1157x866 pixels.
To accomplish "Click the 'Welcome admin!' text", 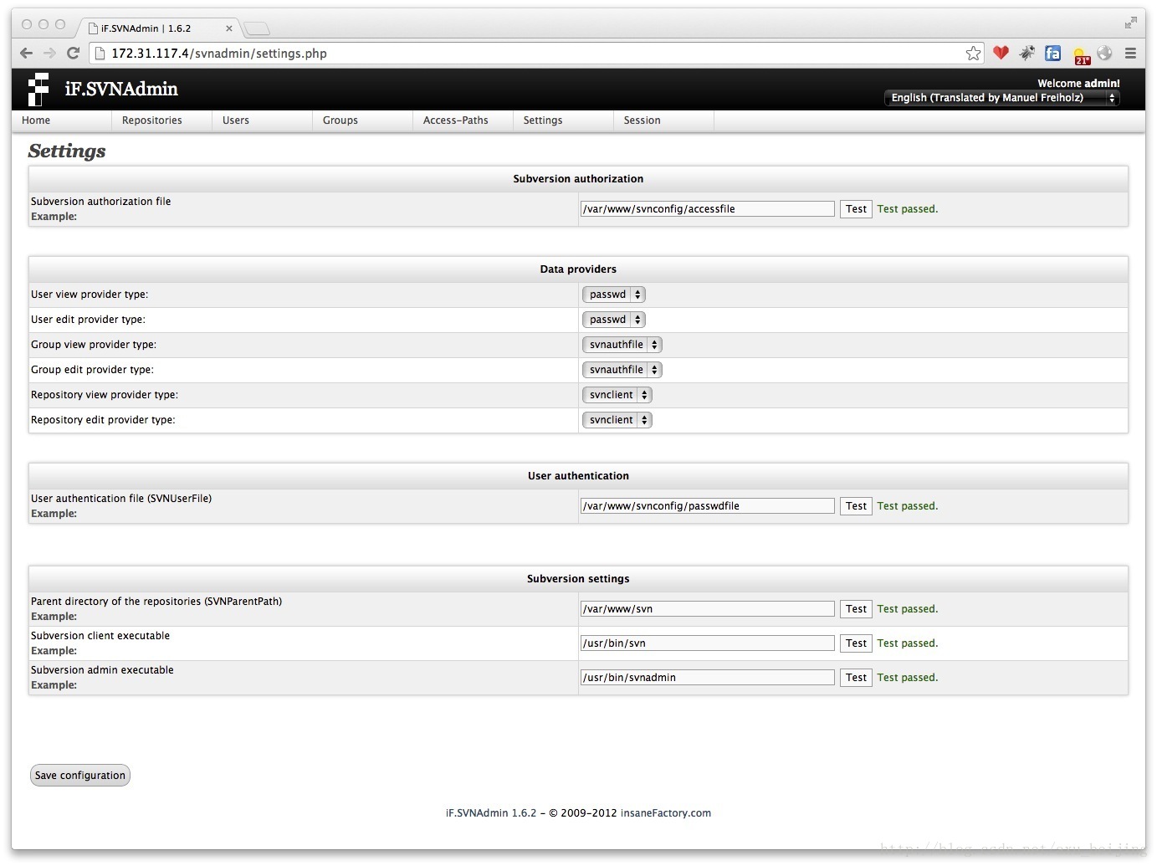I will point(1078,84).
